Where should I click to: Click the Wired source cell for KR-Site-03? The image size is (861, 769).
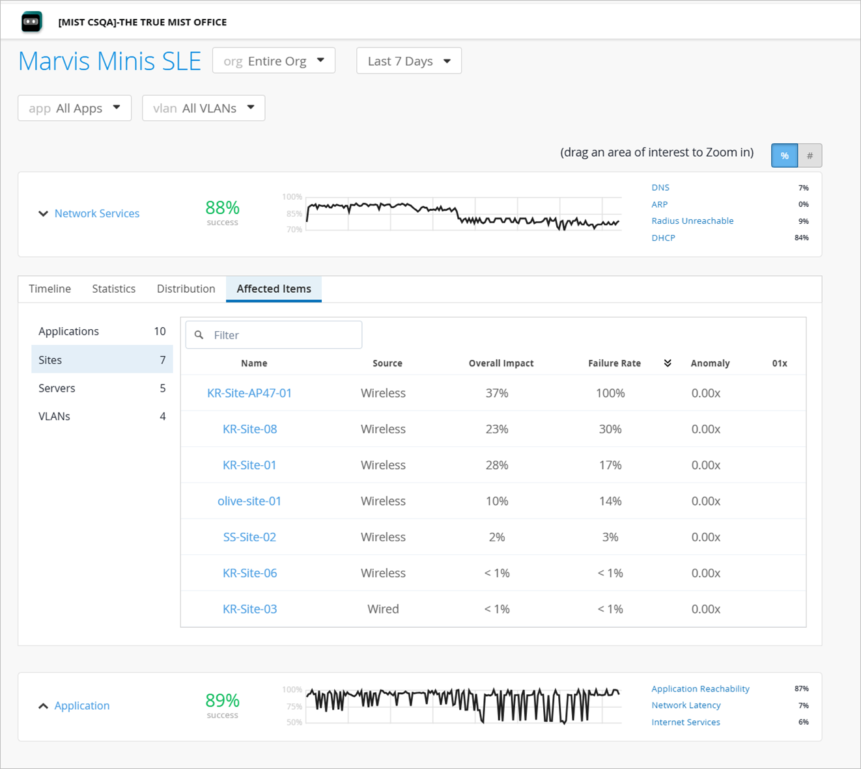point(383,609)
